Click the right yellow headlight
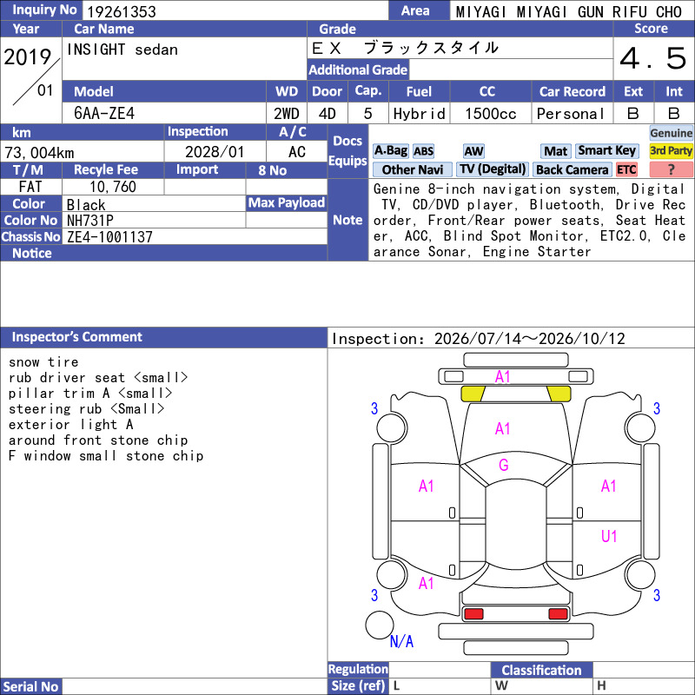 point(559,394)
